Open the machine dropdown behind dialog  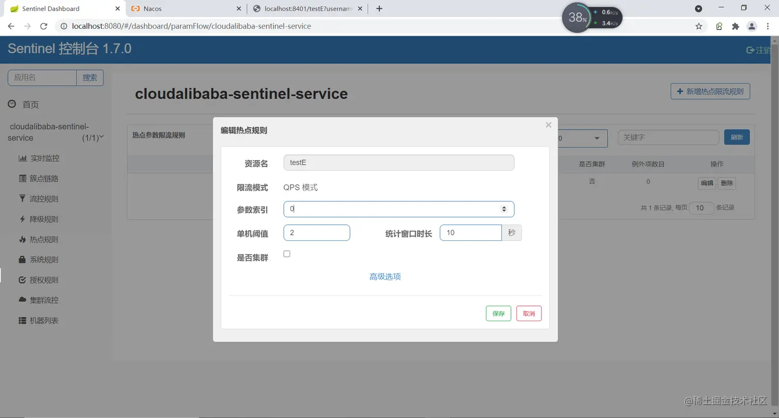coord(583,138)
